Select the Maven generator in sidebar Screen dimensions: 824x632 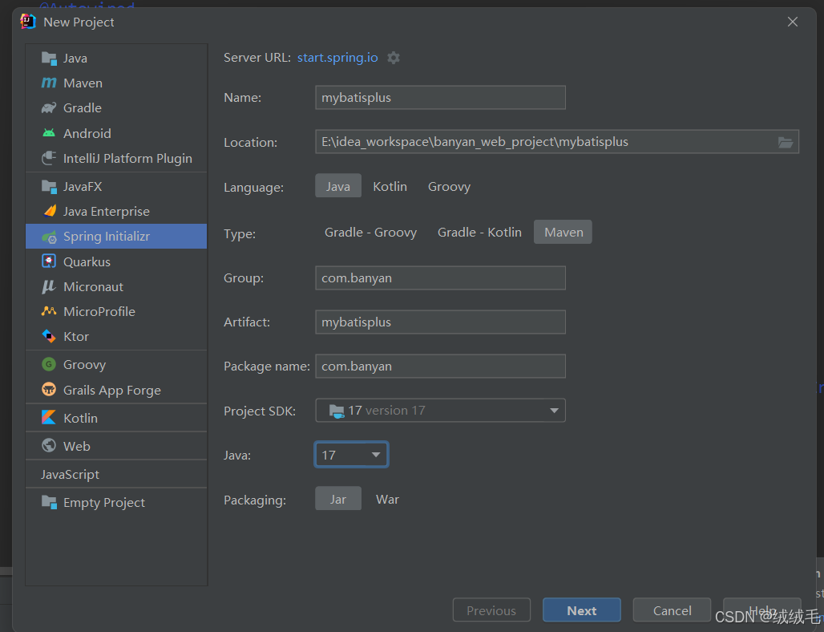(x=79, y=83)
